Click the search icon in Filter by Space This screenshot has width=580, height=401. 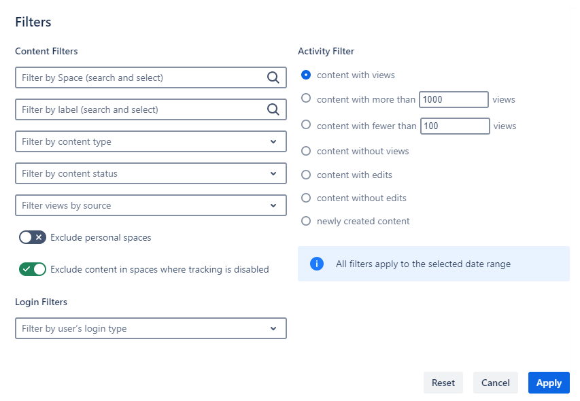pyautogui.click(x=273, y=77)
